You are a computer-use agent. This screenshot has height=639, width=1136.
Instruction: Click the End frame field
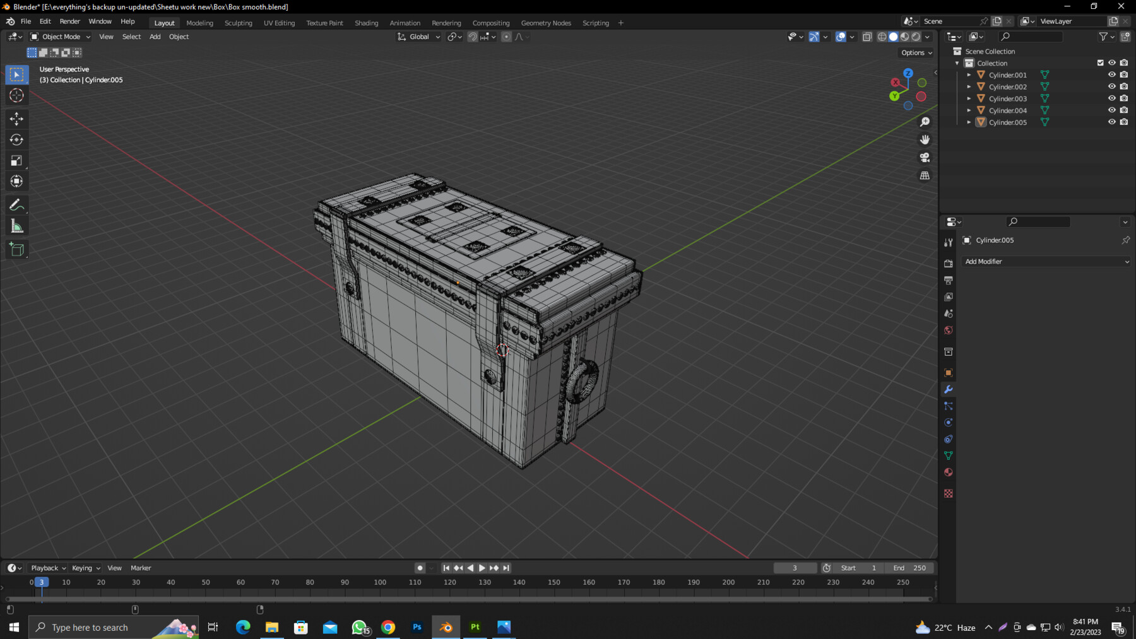909,568
